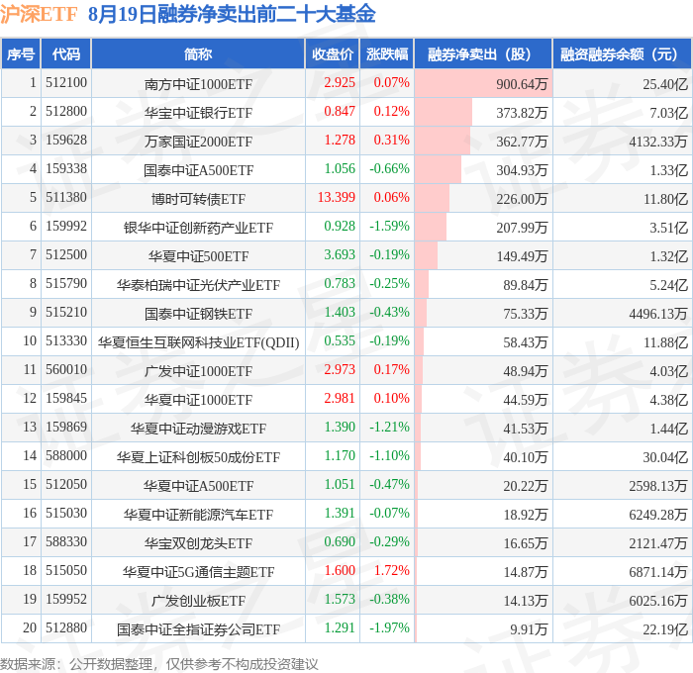The height and width of the screenshot is (673, 693).
Task: Select fund name 华夏上证科创板50成份ETF
Action: point(198,457)
